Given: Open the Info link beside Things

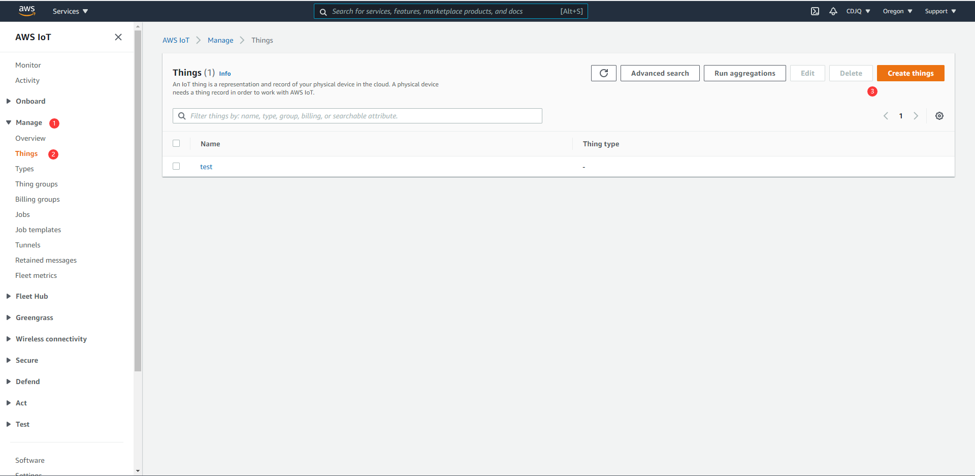Looking at the screenshot, I should [x=225, y=74].
